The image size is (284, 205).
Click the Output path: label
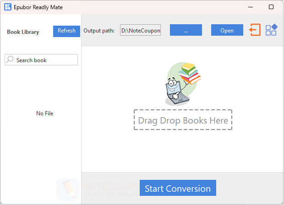[x=99, y=31]
